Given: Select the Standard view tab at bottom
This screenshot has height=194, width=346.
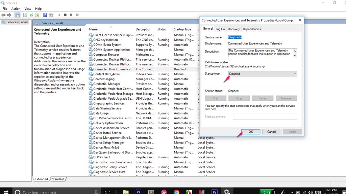Looking at the screenshot, I should (58, 179).
